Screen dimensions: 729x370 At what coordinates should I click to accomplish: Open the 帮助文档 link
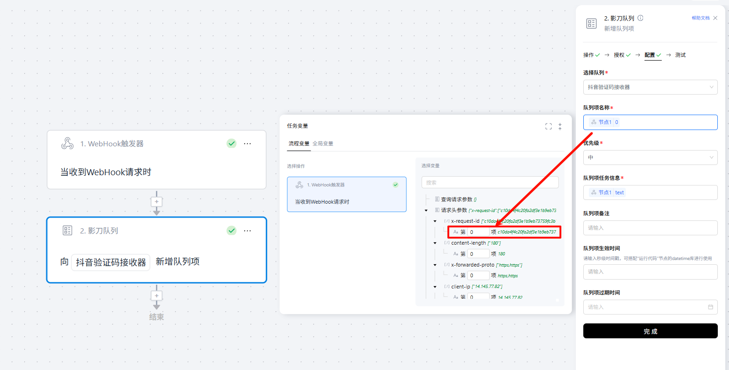coord(700,18)
